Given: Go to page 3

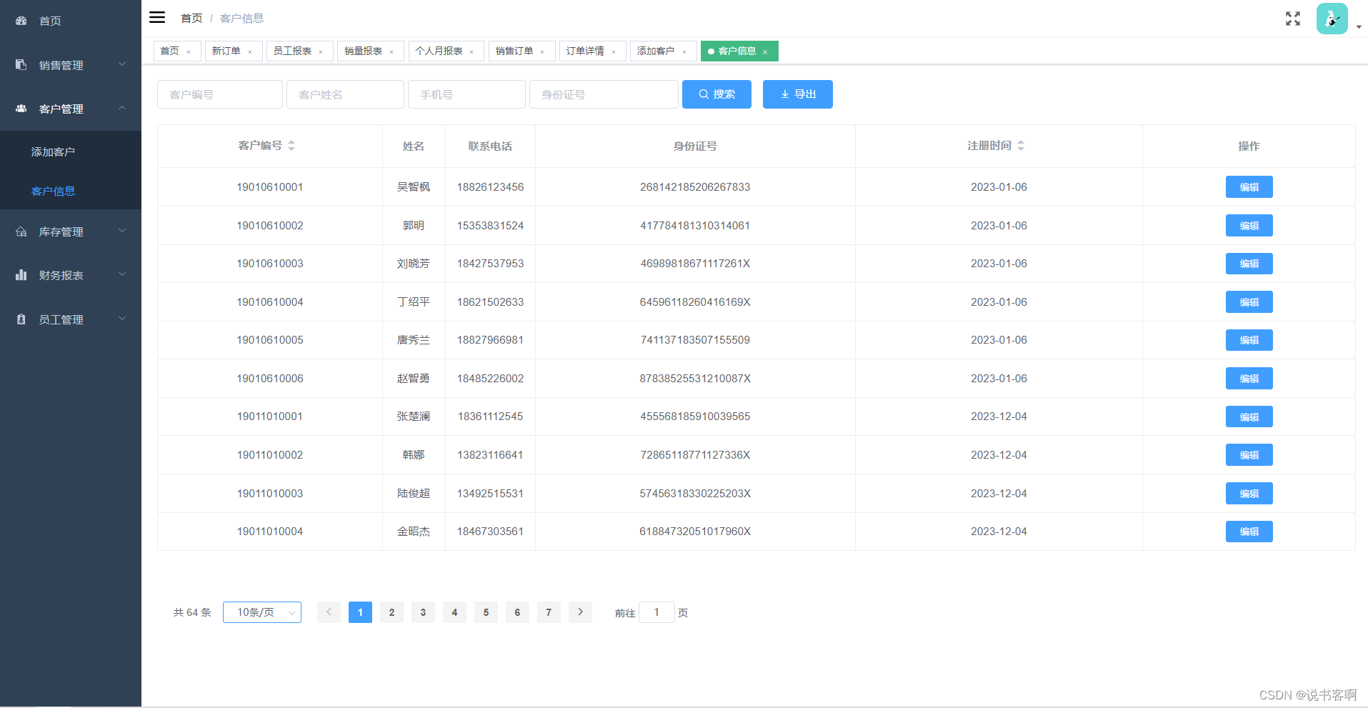Looking at the screenshot, I should tap(423, 612).
